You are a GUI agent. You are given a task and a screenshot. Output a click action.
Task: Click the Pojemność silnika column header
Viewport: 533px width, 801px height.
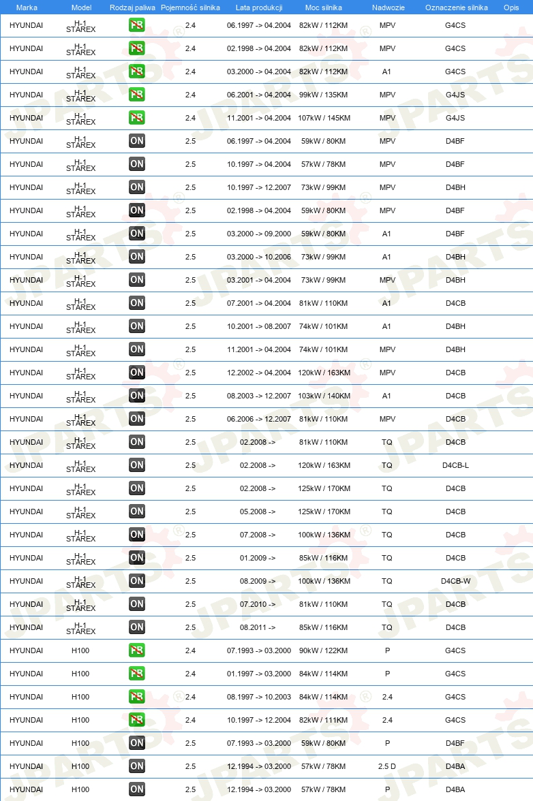point(190,7)
